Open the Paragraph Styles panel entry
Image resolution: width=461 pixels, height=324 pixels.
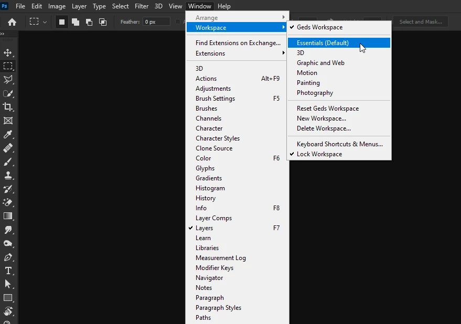pyautogui.click(x=237, y=308)
